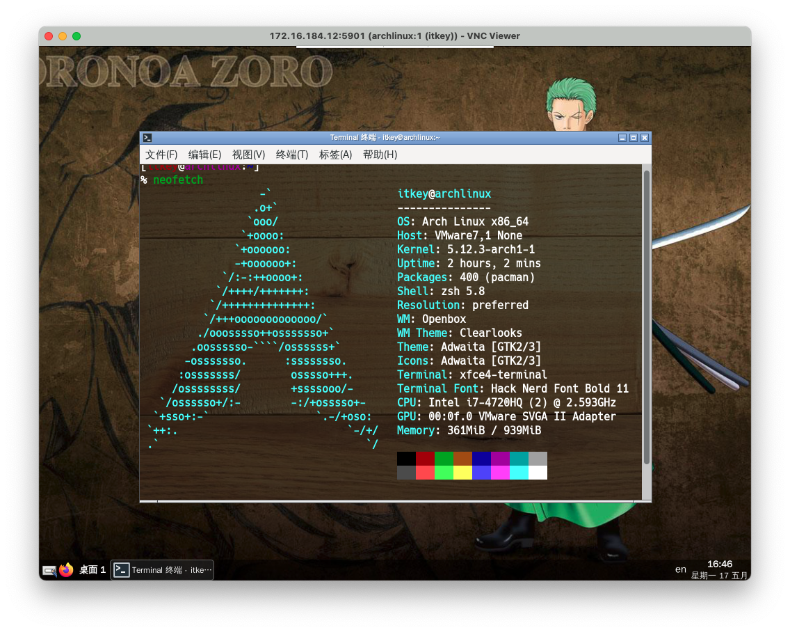Close the VNC Viewer window (red button)

pyautogui.click(x=49, y=35)
